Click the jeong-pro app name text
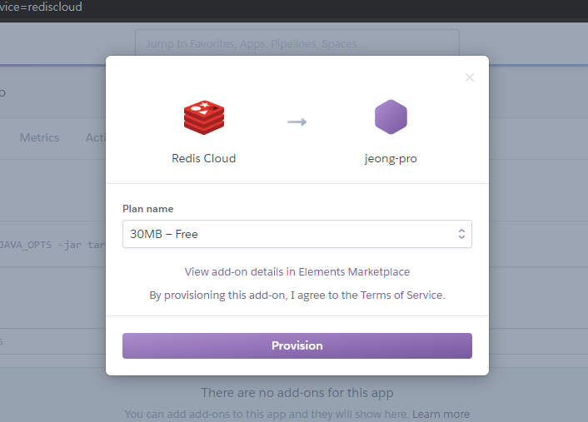Screen dimensions: 588x422 pos(391,159)
